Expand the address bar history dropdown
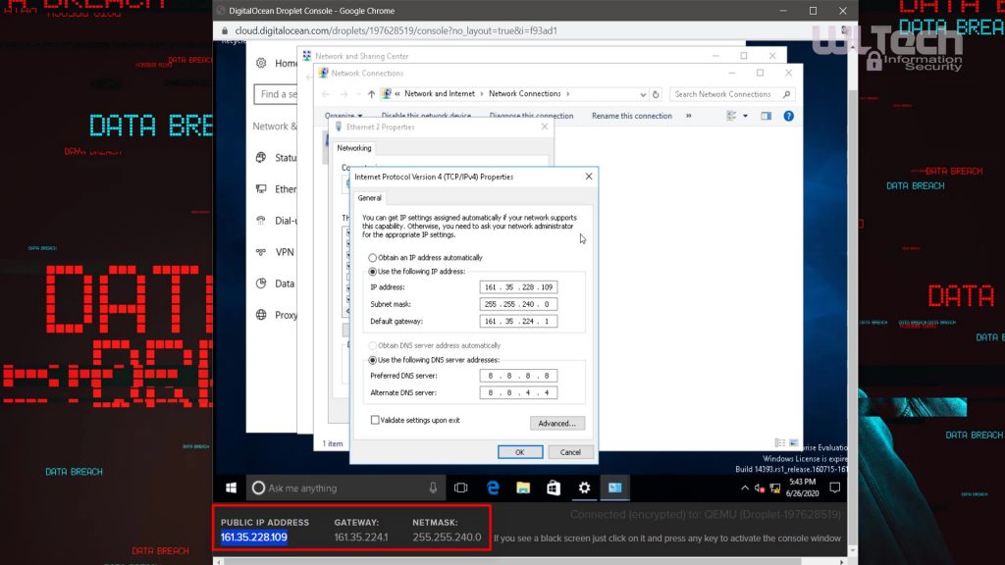 pos(643,94)
